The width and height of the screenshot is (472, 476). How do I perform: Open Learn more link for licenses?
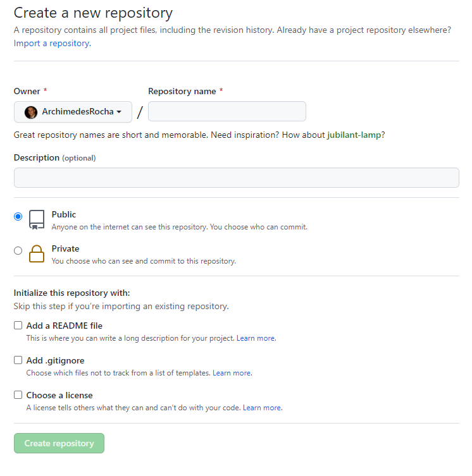(262, 408)
